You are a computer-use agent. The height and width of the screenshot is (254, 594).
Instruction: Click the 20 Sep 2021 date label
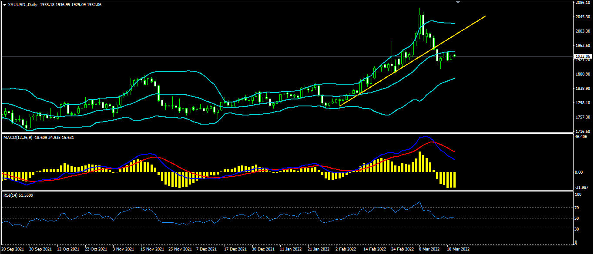(13, 250)
